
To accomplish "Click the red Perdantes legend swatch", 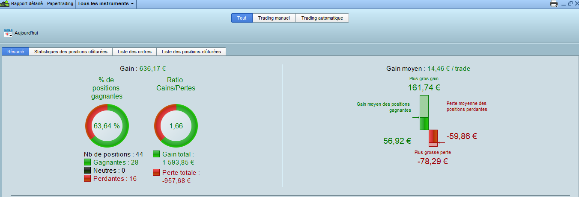I will (x=87, y=178).
